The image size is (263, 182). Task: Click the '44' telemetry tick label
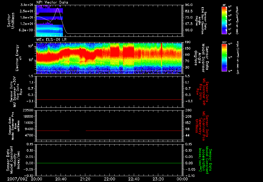click(x=187, y=135)
